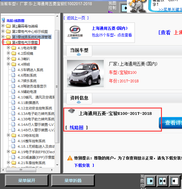Open 4.20减速器(EPP)示意图
Screen dimensions: 182x189
click(x=36, y=157)
